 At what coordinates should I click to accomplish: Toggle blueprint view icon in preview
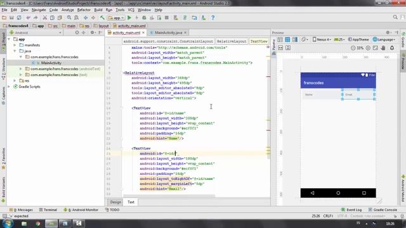287,39
